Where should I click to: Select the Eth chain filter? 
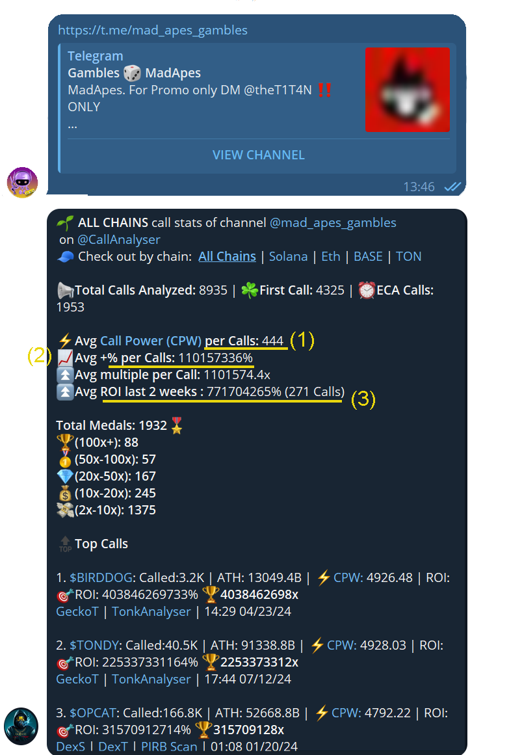(331, 257)
